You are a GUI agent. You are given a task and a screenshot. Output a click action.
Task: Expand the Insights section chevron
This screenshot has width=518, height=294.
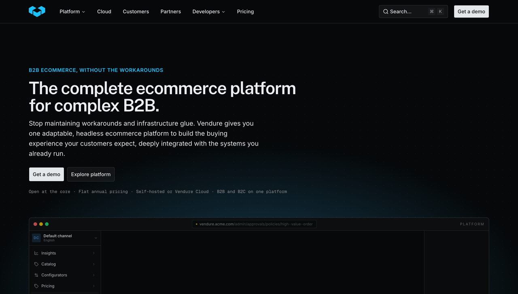coord(93,253)
